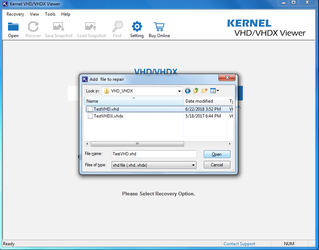Sort files by Date modified column
319x250 pixels.
[x=205, y=101]
